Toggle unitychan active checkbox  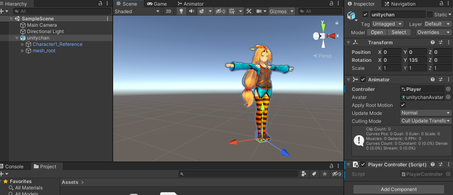(x=365, y=14)
